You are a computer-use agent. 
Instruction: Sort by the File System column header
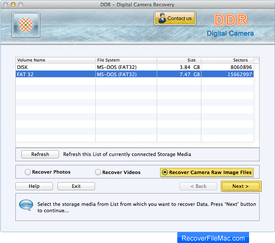126,60
